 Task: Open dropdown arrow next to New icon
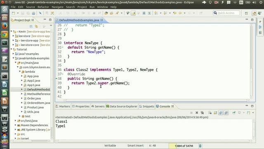[18, 13]
